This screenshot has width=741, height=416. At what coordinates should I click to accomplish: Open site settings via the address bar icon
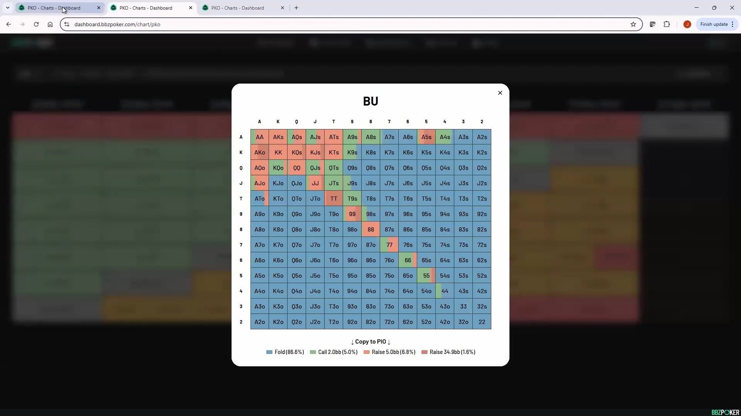click(67, 24)
